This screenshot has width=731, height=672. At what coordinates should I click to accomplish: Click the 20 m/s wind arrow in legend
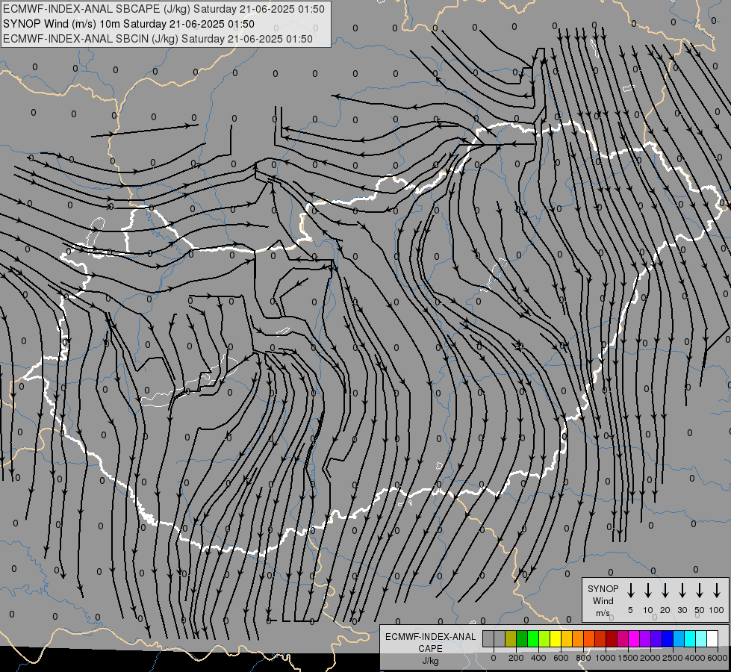665,591
